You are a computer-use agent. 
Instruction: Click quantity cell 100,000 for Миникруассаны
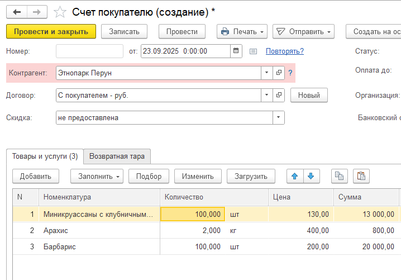point(193,214)
